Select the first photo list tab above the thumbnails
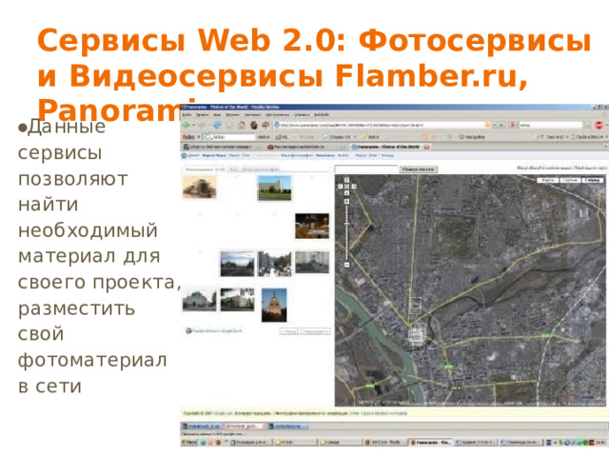609x457 pixels. pyautogui.click(x=204, y=169)
